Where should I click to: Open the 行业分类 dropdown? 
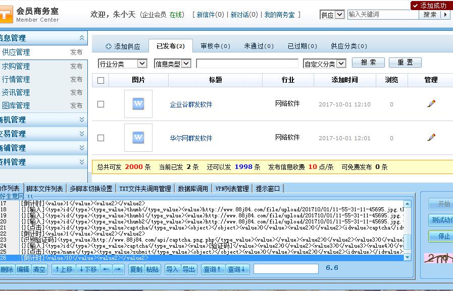tap(123, 64)
